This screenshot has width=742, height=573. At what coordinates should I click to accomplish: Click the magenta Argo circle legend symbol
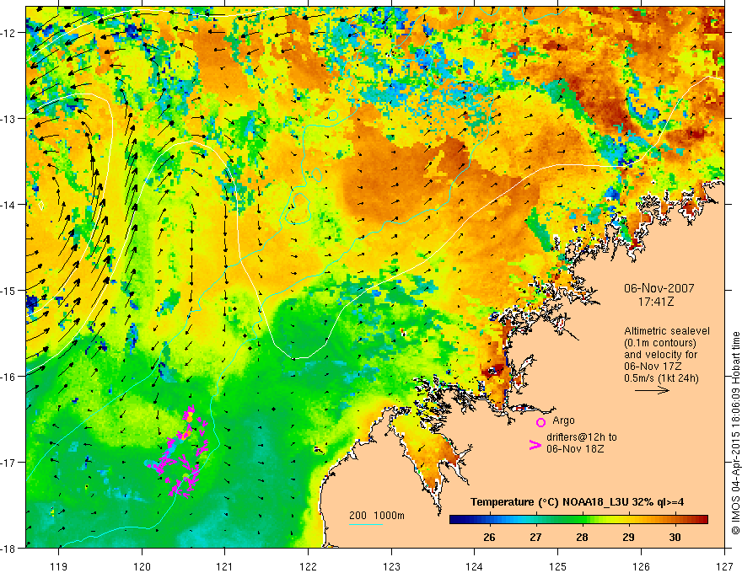(x=540, y=422)
